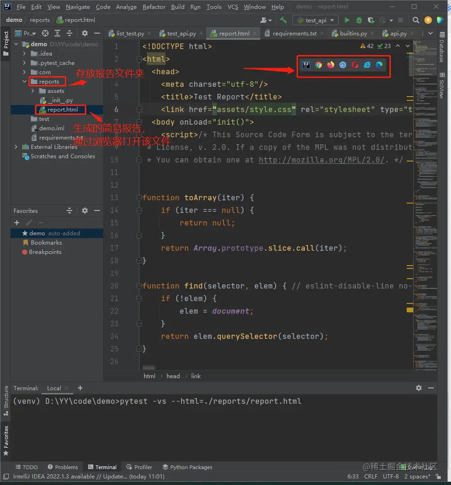Open report in Edge browser icon

[379, 65]
